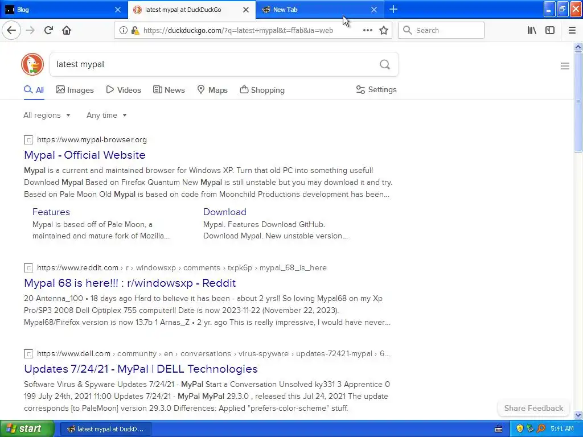Click the tray icon beside the security shield

pos(530,428)
